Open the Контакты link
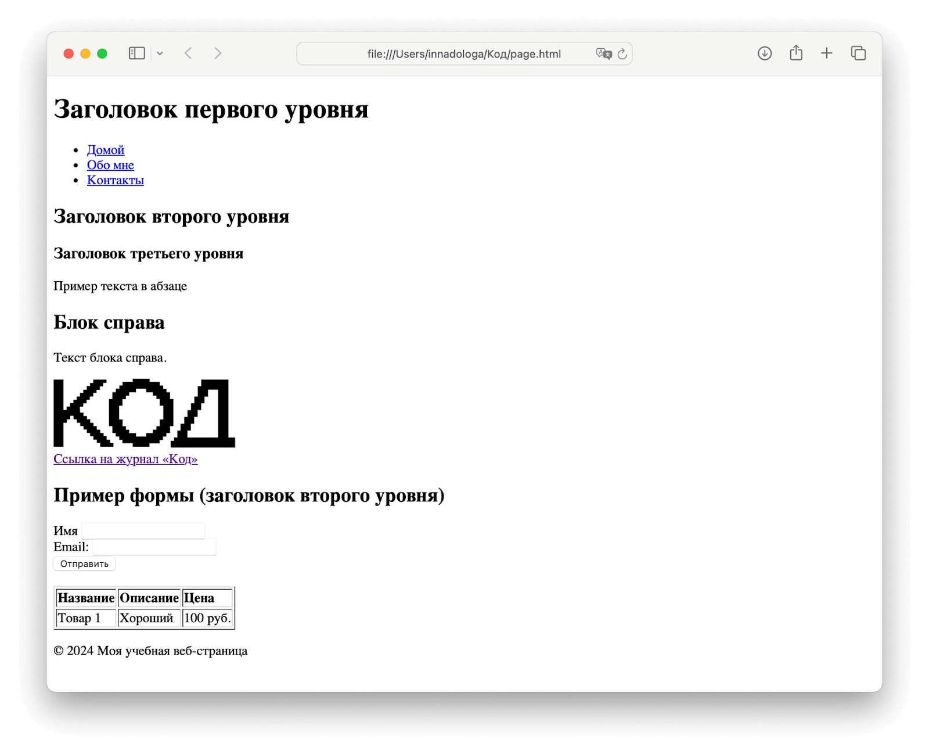 (x=116, y=180)
